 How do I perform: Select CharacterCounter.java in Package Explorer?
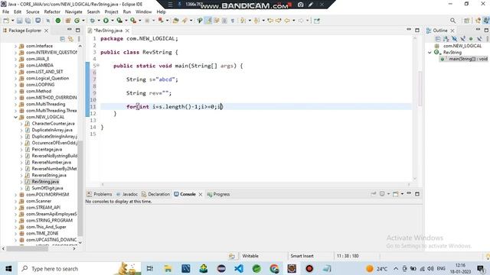click(x=53, y=124)
